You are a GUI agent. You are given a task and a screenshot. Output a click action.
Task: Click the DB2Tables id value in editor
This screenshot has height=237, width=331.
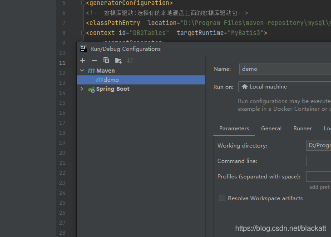pos(149,33)
